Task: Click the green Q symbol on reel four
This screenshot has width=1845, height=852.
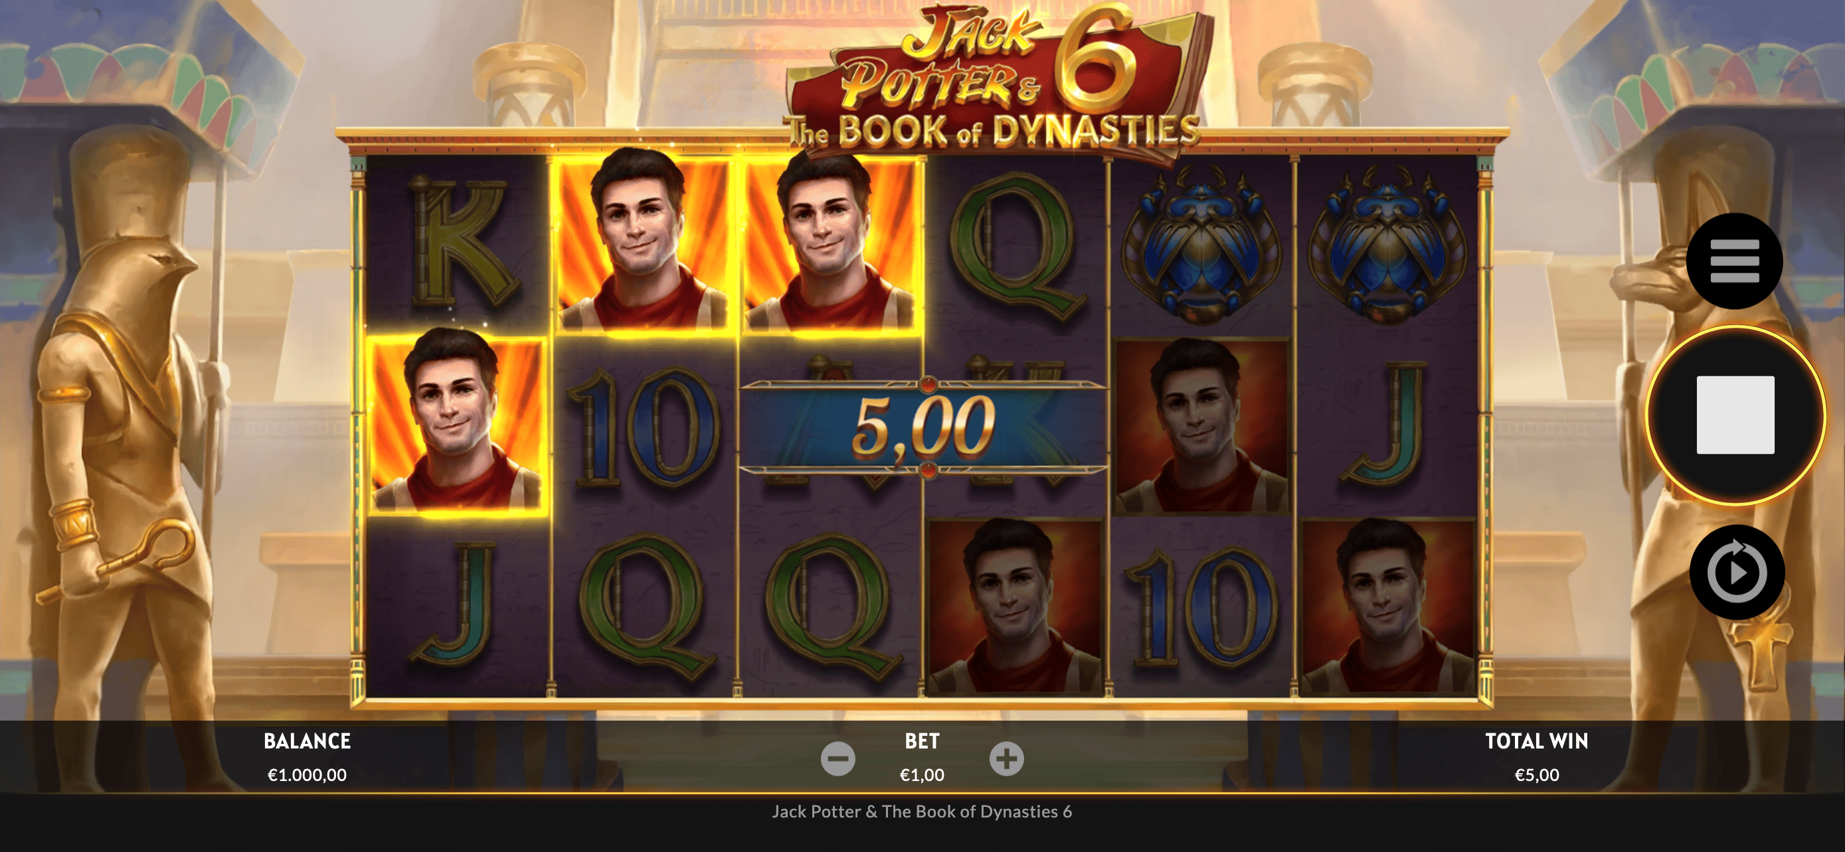Action: 1017,245
